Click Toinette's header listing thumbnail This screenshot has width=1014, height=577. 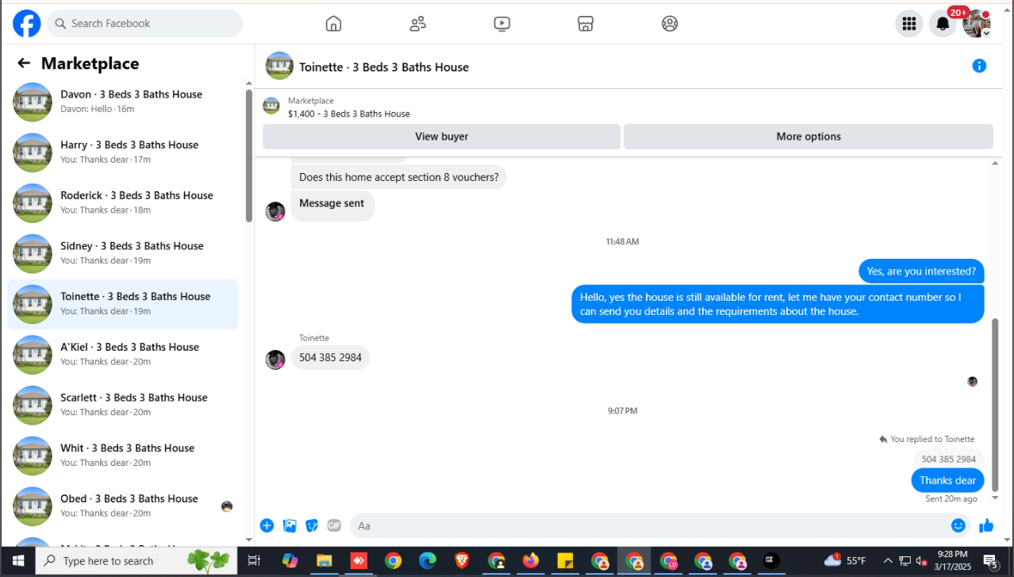click(279, 66)
